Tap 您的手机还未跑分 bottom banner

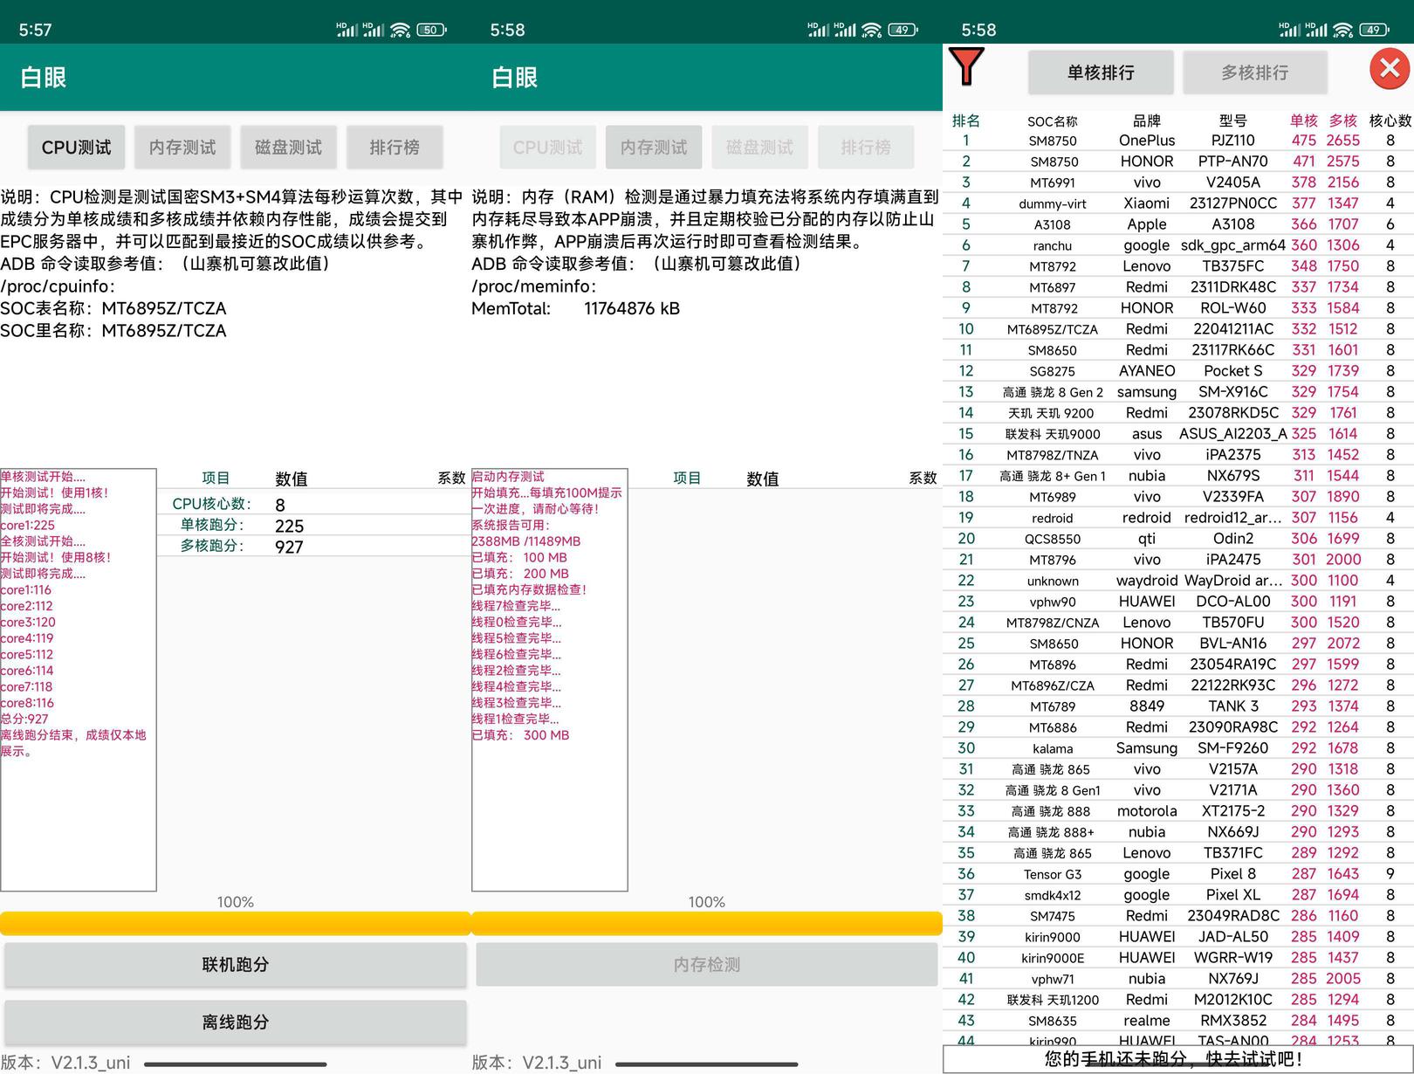(1178, 1059)
